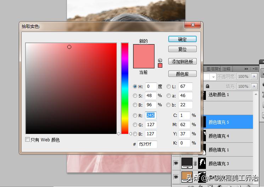Click the a field showing 46
The image size is (264, 187).
[186, 96]
